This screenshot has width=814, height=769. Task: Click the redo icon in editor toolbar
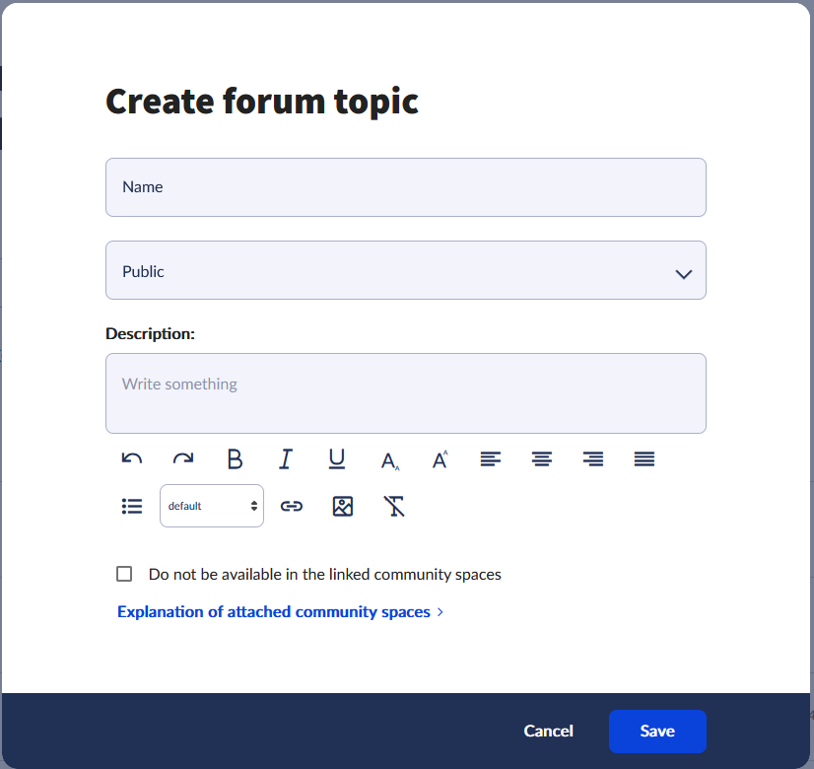pyautogui.click(x=183, y=459)
